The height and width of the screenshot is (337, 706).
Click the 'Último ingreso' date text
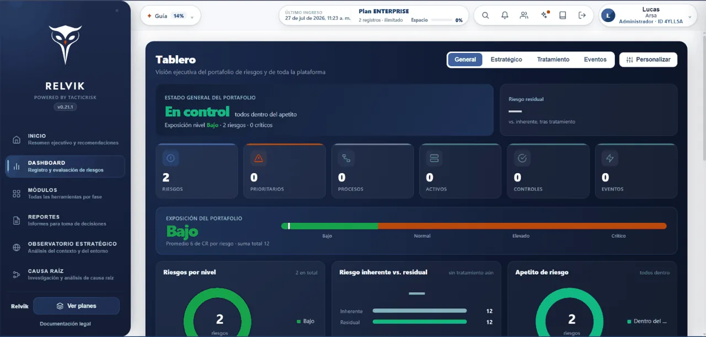[318, 18]
